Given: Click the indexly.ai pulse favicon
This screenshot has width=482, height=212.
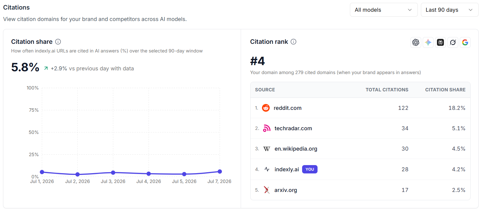Looking at the screenshot, I should [x=267, y=169].
